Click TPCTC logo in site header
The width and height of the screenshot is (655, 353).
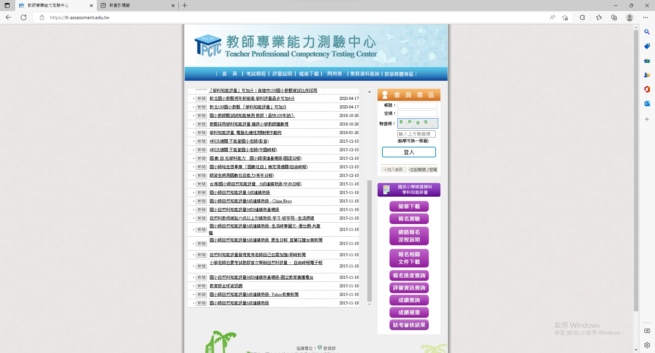pos(208,45)
